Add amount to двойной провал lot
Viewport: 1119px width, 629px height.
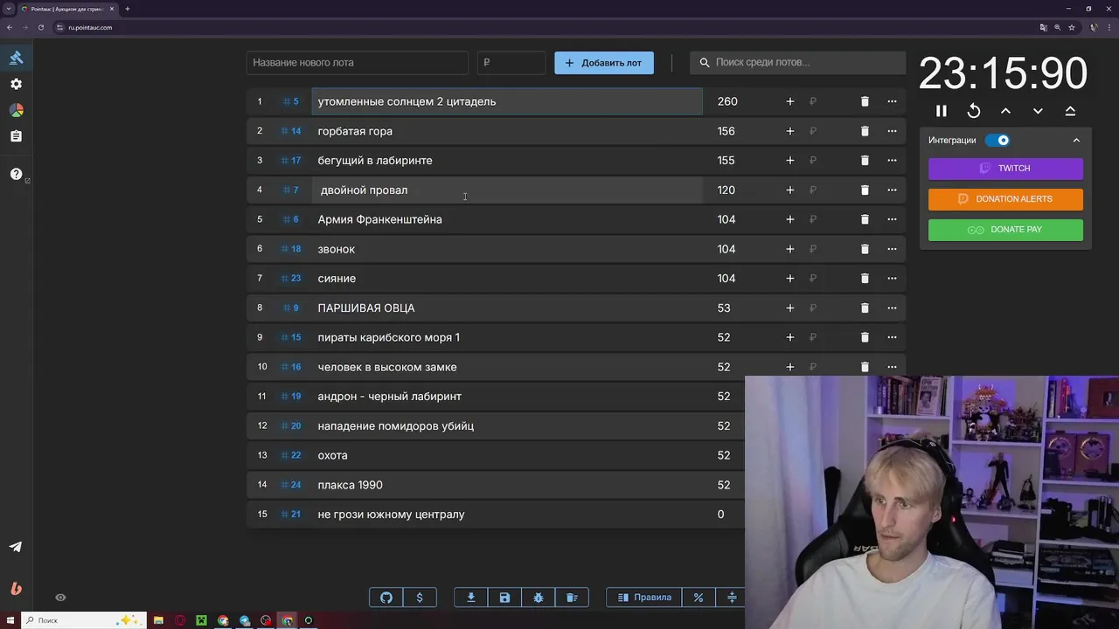click(790, 190)
